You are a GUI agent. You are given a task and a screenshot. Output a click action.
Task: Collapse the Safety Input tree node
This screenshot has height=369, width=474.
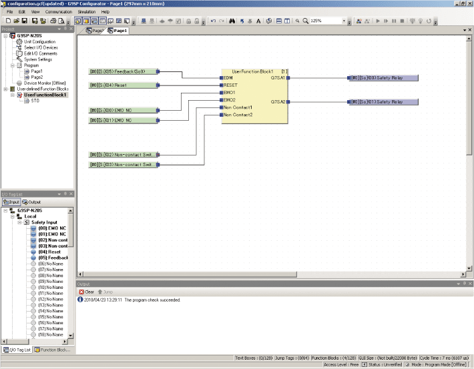tap(18, 222)
